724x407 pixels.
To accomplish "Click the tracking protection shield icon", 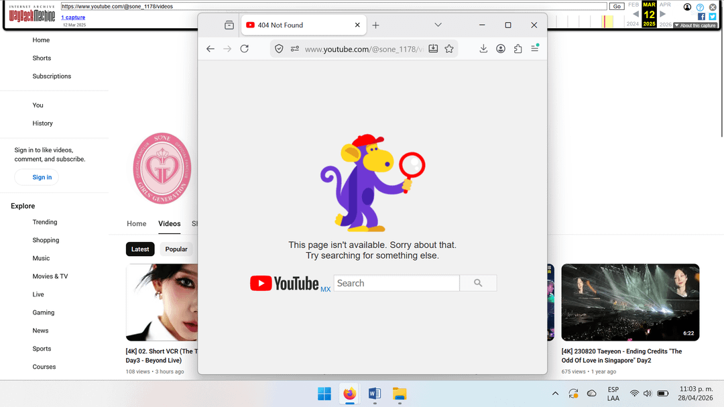I will (x=279, y=49).
